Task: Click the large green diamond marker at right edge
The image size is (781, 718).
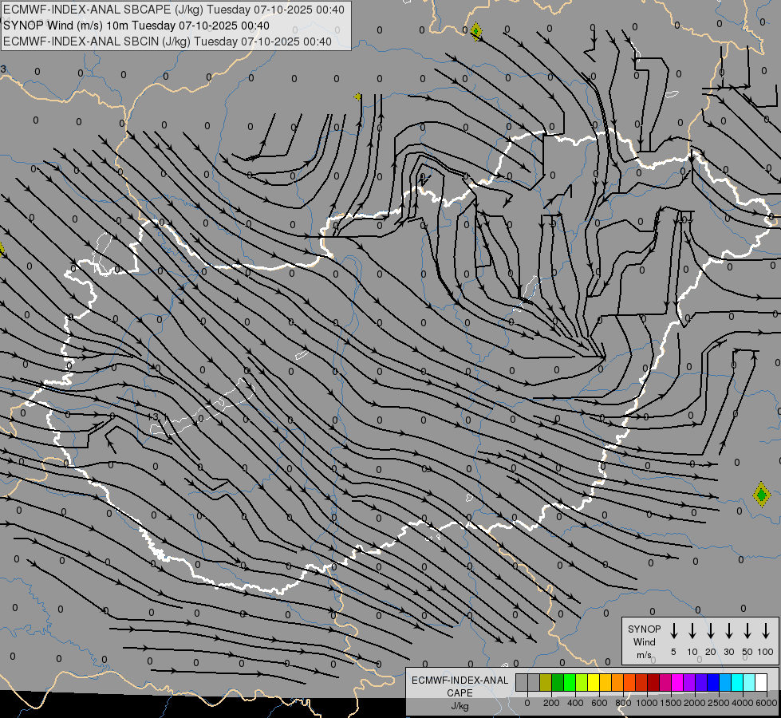Action: [762, 495]
